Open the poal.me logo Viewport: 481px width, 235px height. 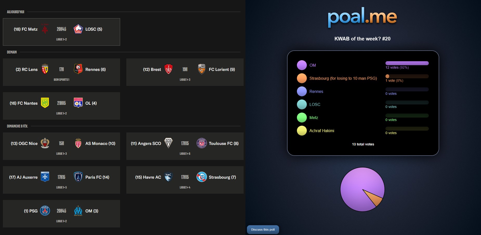point(362,17)
